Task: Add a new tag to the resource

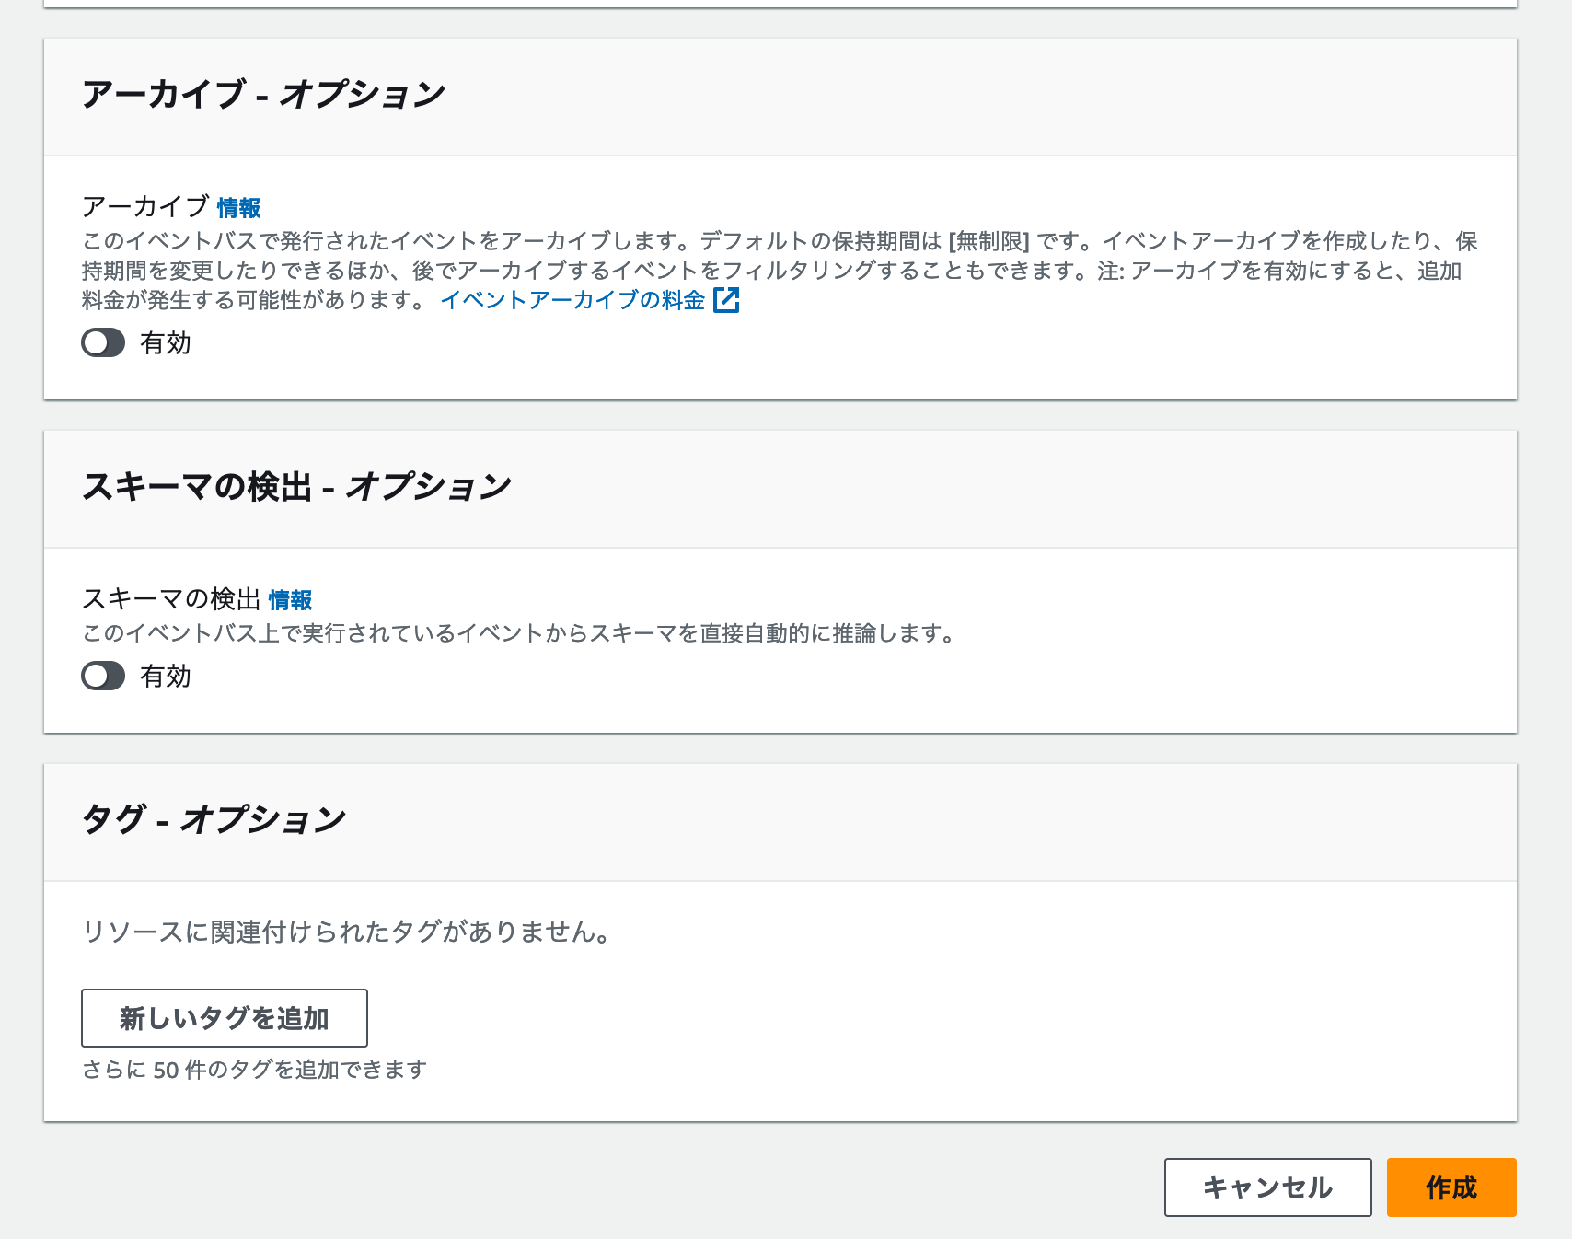Action: coord(225,1018)
